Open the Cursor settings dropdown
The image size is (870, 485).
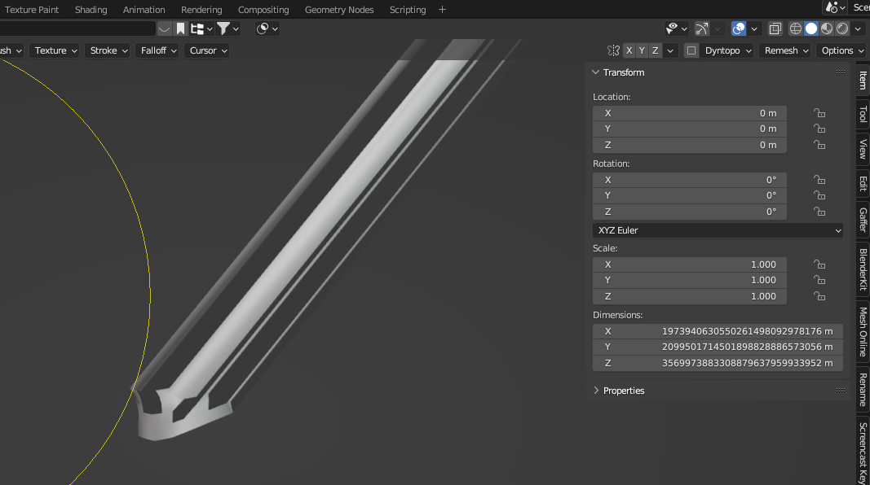[x=208, y=50]
